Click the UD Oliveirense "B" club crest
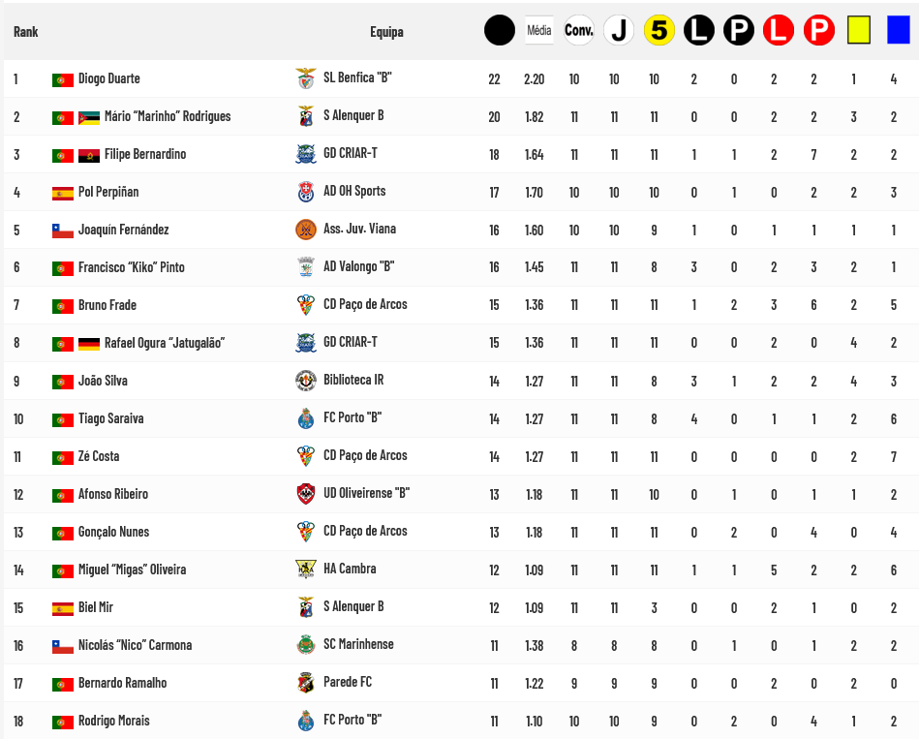 coord(305,494)
